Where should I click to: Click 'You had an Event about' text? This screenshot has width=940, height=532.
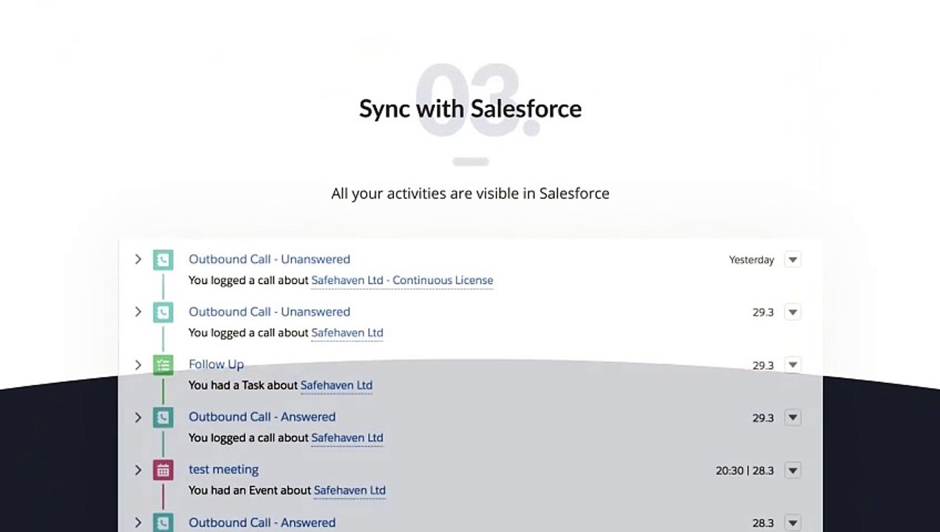(250, 491)
